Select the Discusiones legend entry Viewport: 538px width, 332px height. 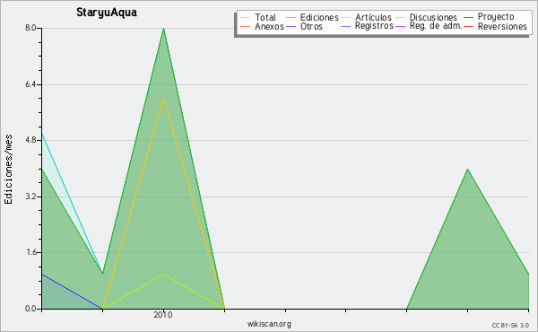[x=433, y=17]
